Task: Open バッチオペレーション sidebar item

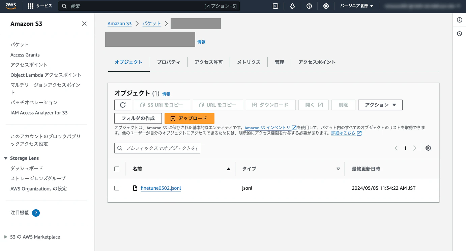Action: point(34,102)
